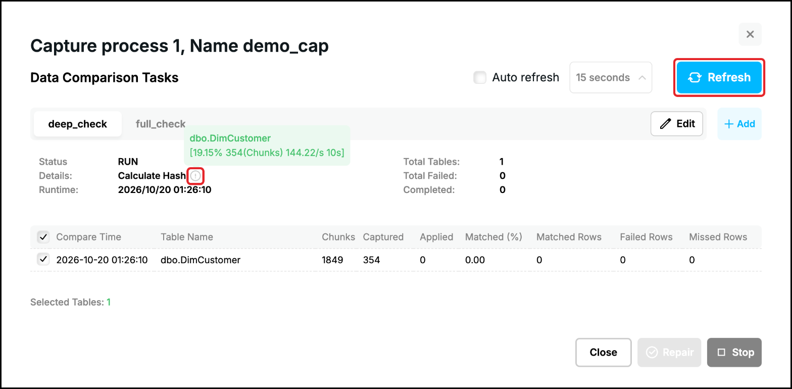792x389 pixels.
Task: Toggle the select-all checkbox in table header
Action: tap(43, 237)
